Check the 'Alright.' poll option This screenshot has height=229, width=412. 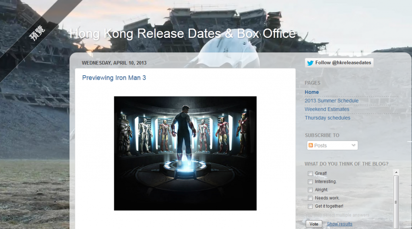pyautogui.click(x=310, y=190)
